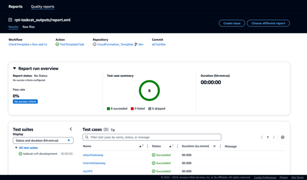Click the 00.000 duration for attachGateway
The width and height of the screenshot is (307, 180).
point(187,155)
